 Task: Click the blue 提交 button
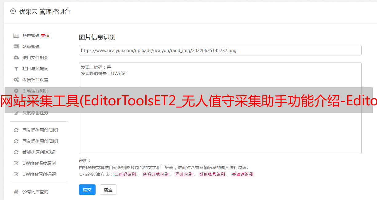87,190
